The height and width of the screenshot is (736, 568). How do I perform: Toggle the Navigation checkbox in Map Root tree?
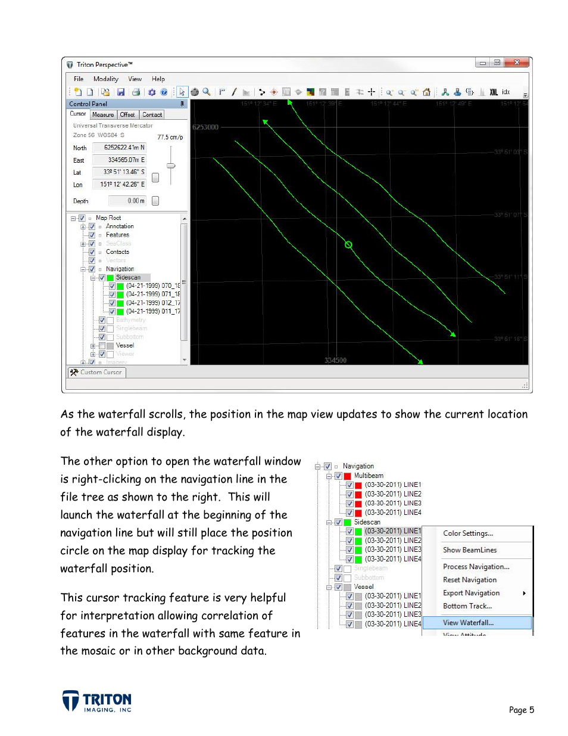(x=92, y=269)
